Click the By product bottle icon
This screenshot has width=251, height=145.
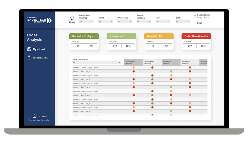coord(29,58)
